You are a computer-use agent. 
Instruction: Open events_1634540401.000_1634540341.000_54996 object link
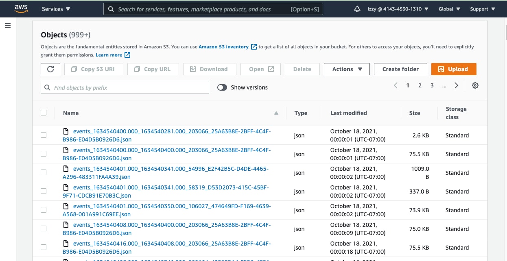[x=166, y=173]
